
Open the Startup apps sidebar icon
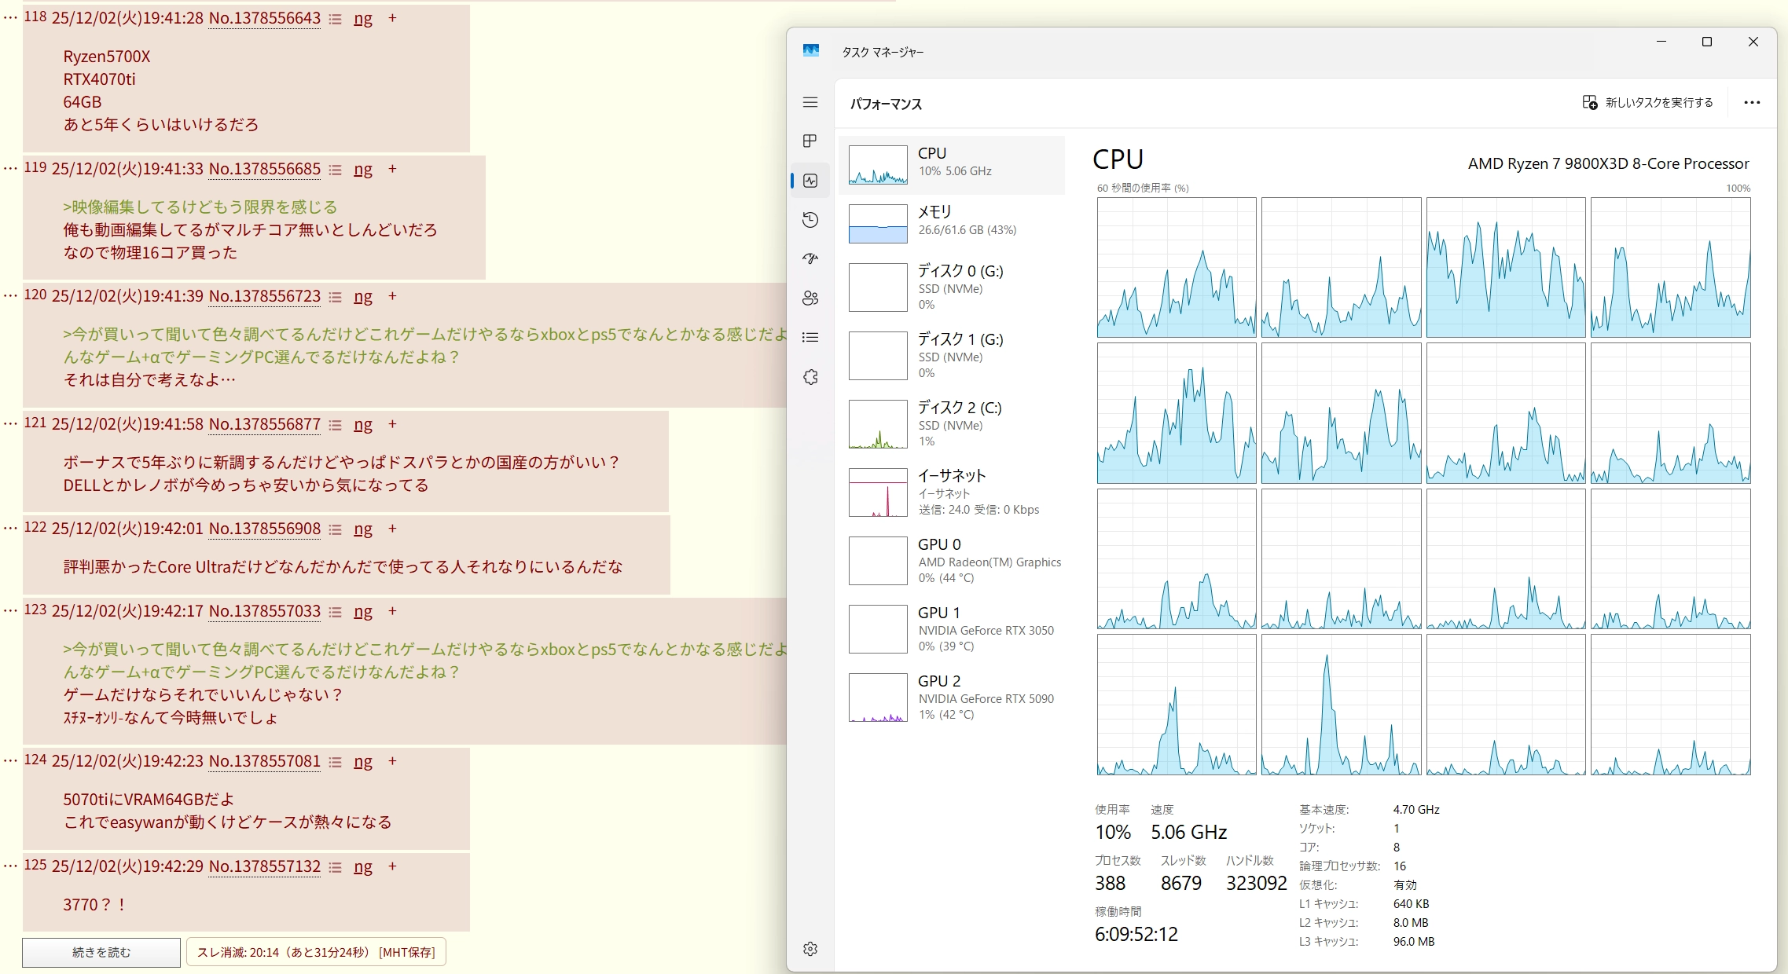pos(810,258)
